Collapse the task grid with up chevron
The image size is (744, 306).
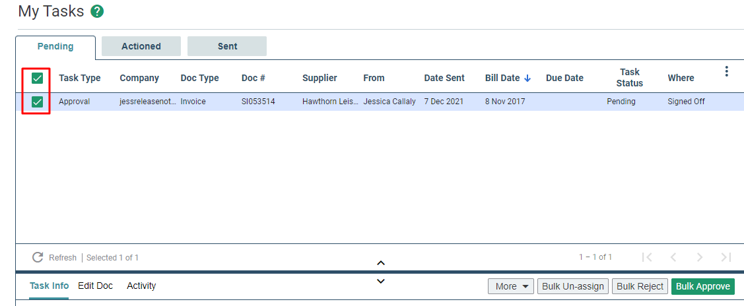380,263
